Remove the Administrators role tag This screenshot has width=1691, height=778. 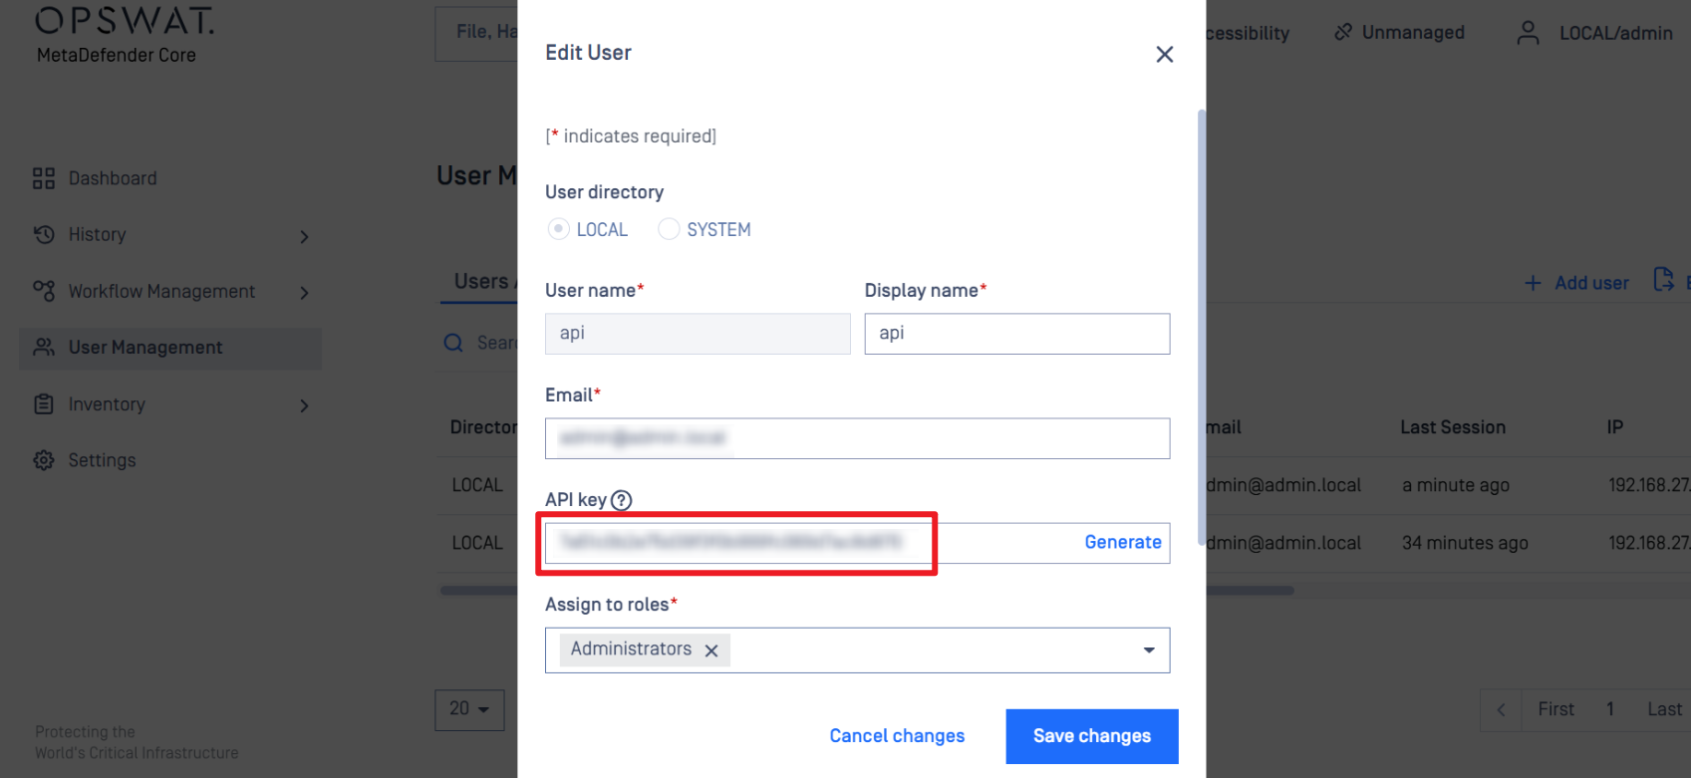click(711, 650)
